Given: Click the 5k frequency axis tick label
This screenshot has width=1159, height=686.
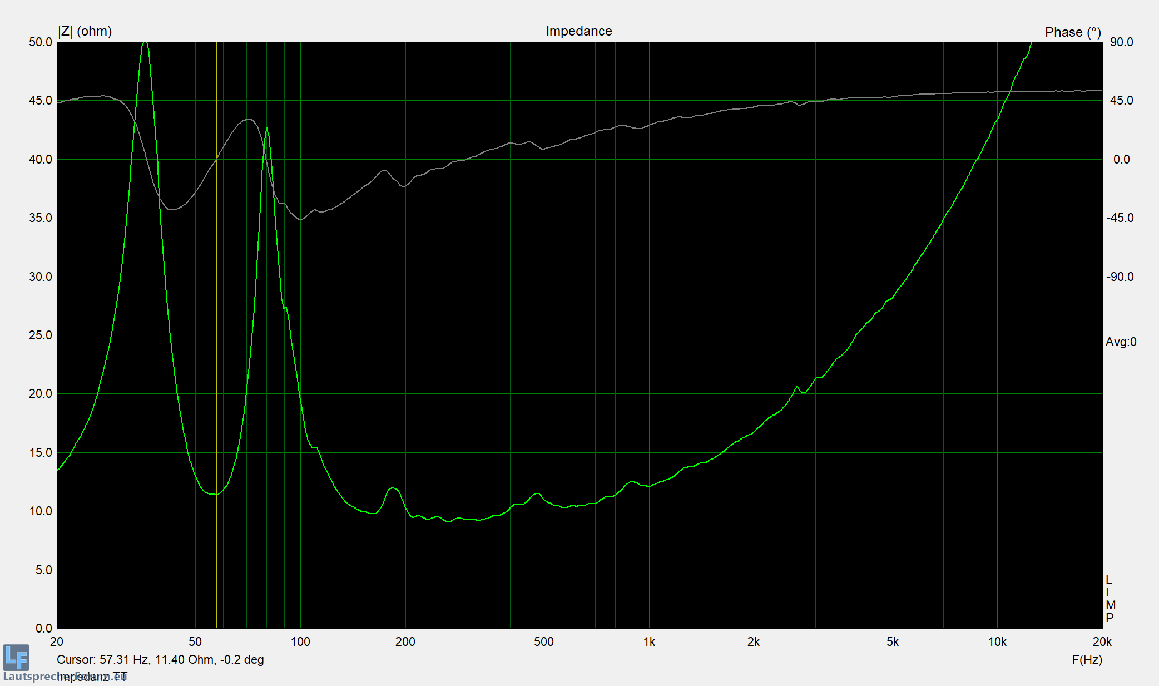Looking at the screenshot, I should tap(892, 642).
